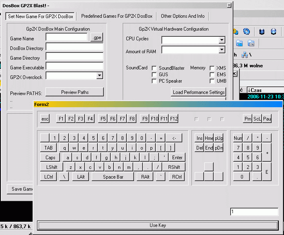Enable the SoundBlaster sound card checkbox
This screenshot has width=284, height=235.
point(154,68)
